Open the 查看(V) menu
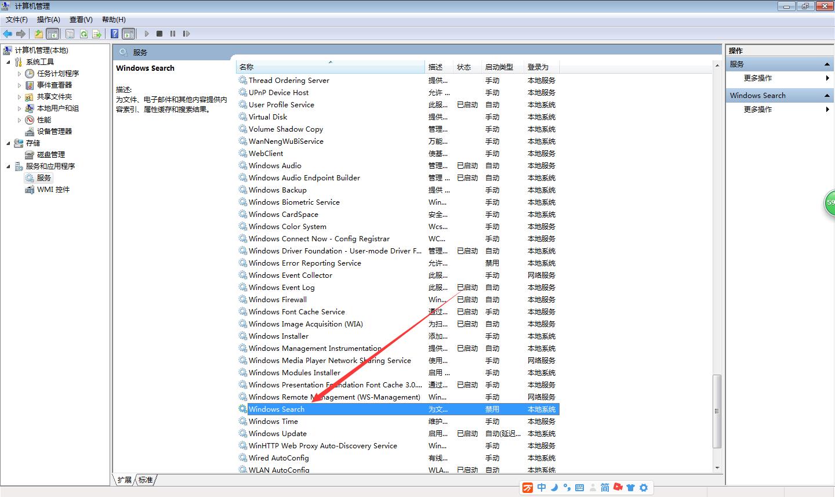 pyautogui.click(x=81, y=19)
